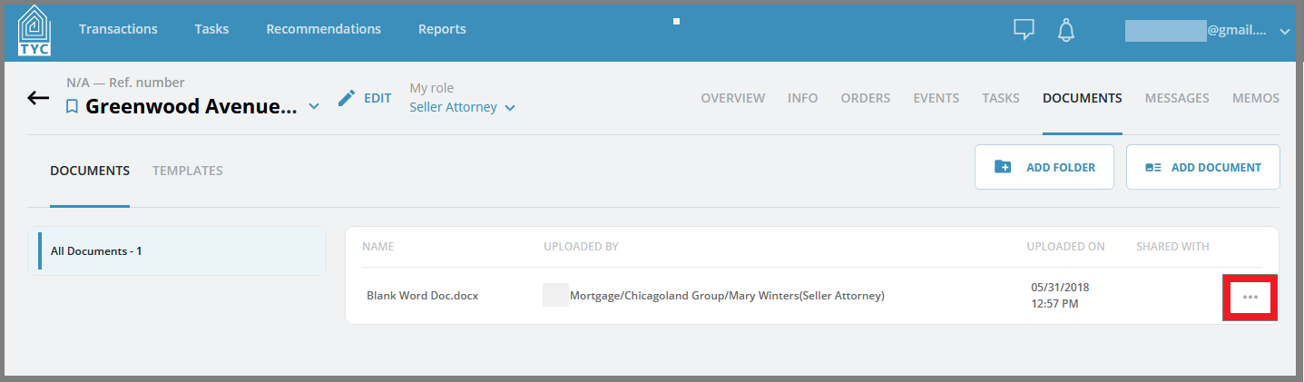Click the TYC logo icon
1304x382 pixels.
point(34,30)
